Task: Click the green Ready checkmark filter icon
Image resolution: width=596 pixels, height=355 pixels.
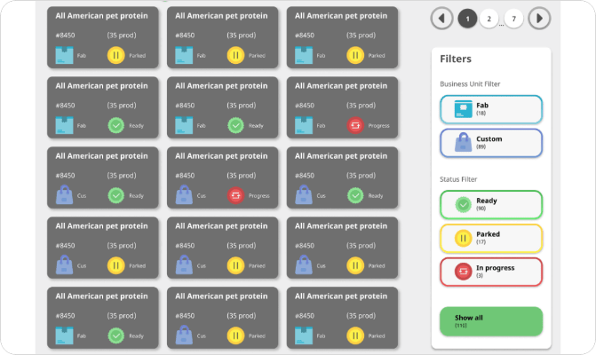Action: [x=462, y=204]
